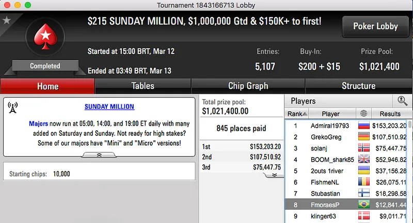The height and width of the screenshot is (223, 413).
Task: Follow the Majors link
Action: pos(39,124)
